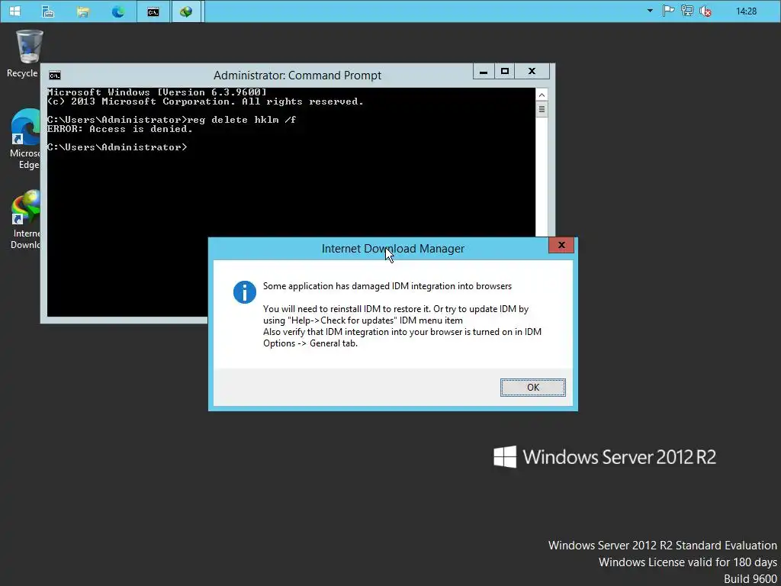Viewport: 781px width, 586px height.
Task: Close the Command Prompt window
Action: (532, 71)
